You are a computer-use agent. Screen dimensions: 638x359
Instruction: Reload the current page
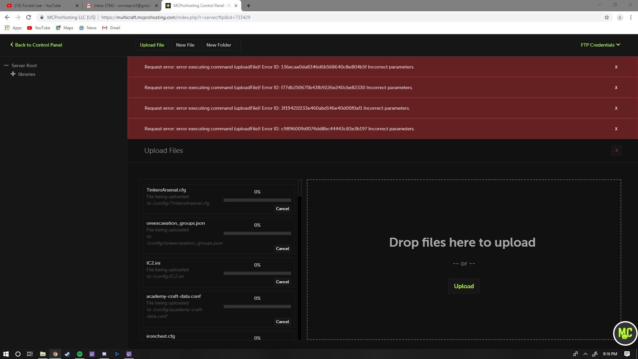coord(29,17)
